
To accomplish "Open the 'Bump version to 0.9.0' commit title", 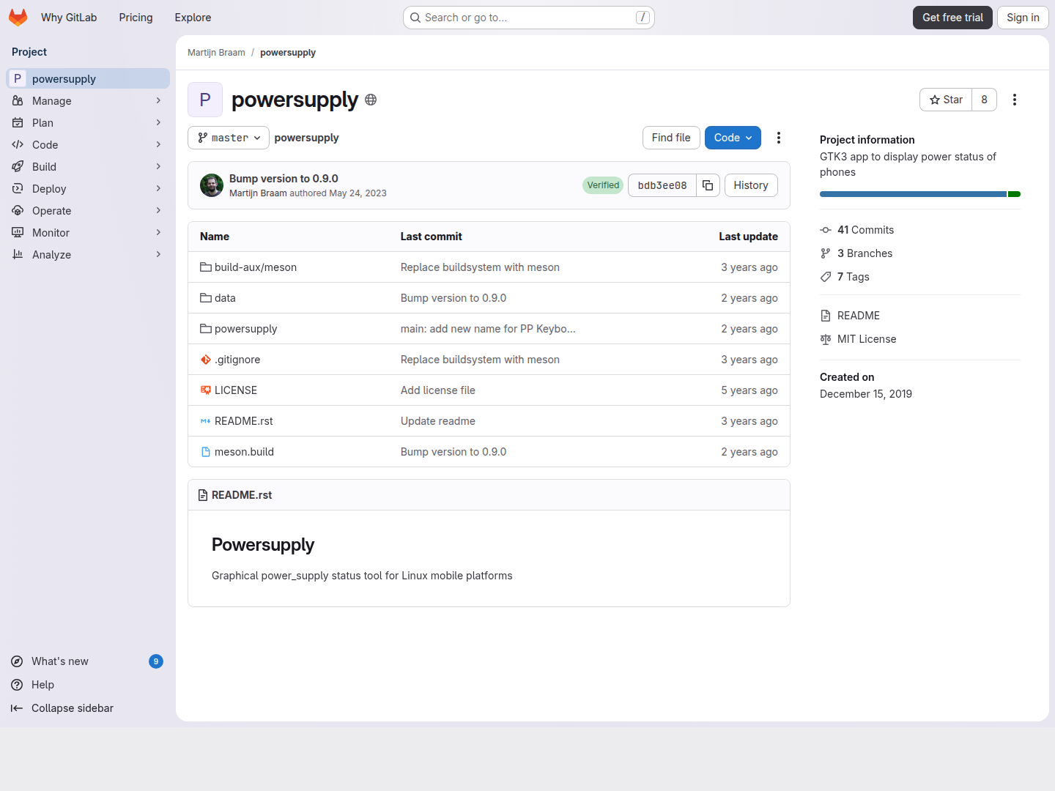I will (284, 179).
